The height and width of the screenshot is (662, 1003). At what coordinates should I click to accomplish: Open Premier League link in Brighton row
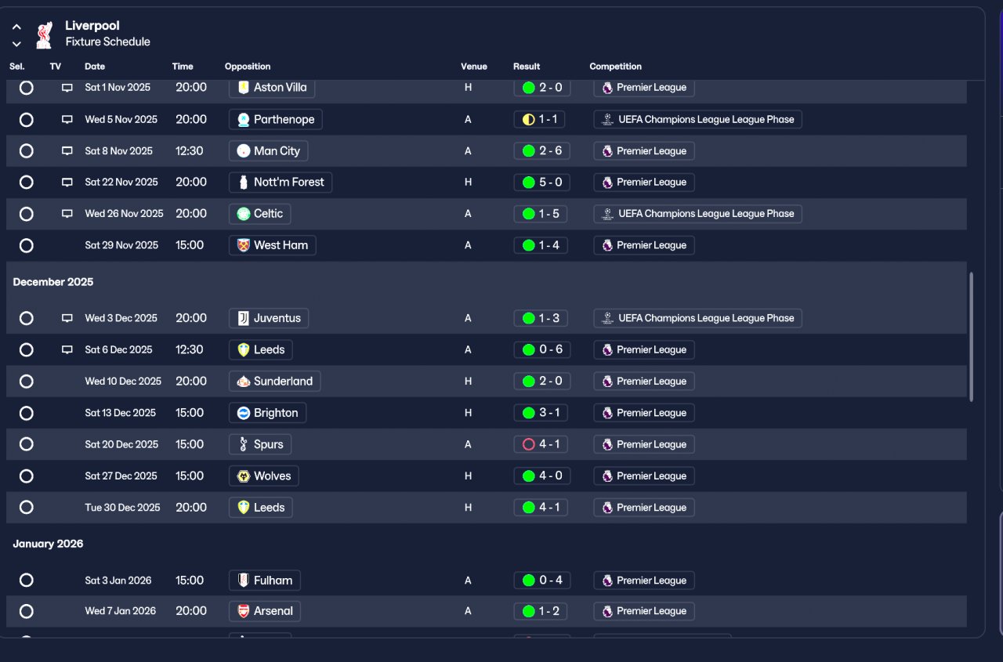(644, 413)
